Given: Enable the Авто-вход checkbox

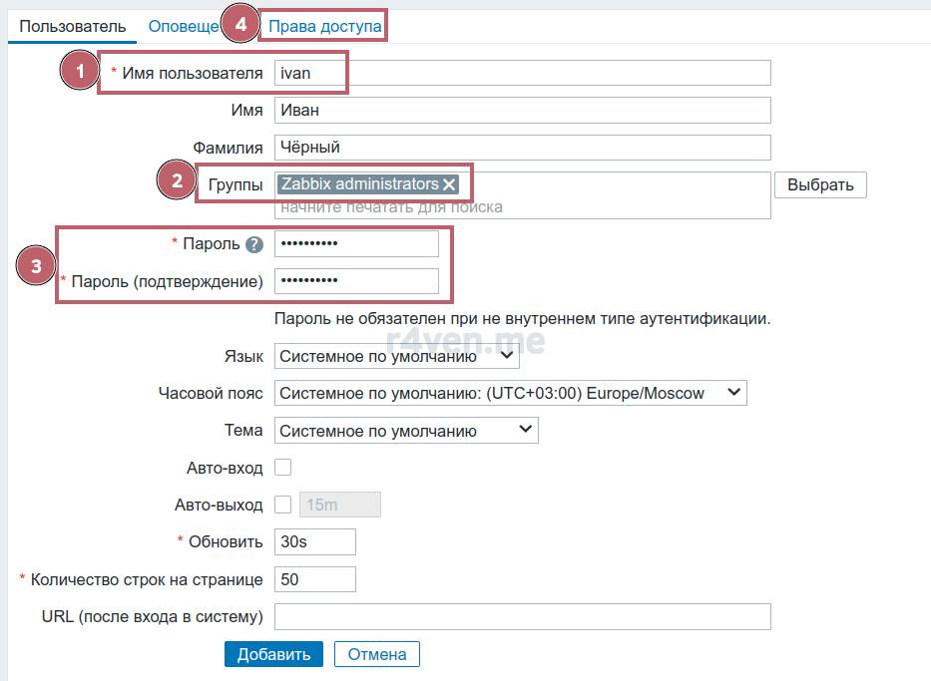Looking at the screenshot, I should tap(282, 467).
